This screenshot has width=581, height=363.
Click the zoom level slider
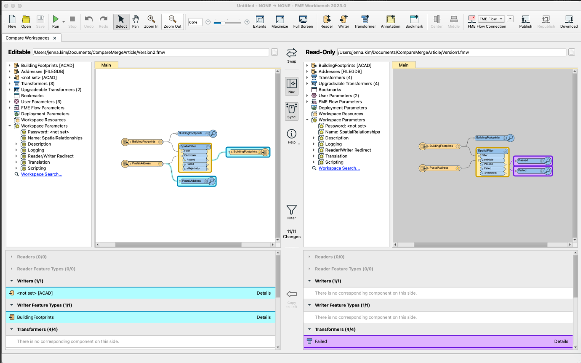coord(223,23)
